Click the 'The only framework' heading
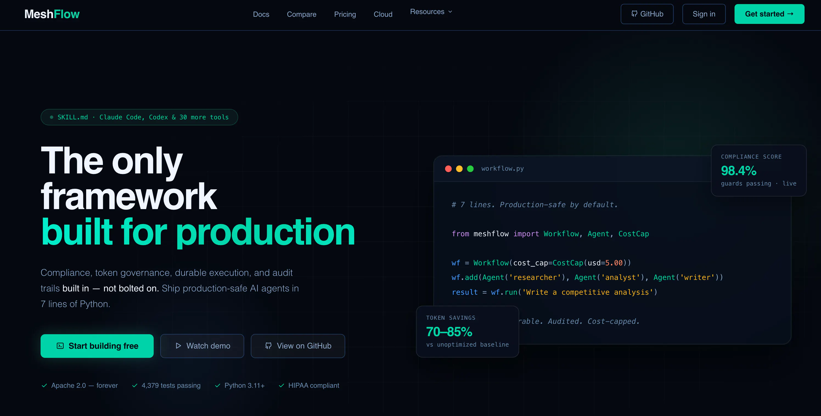The height and width of the screenshot is (416, 821). point(129,178)
